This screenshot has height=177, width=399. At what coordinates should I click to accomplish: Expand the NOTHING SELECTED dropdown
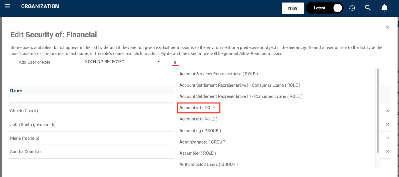(122, 62)
